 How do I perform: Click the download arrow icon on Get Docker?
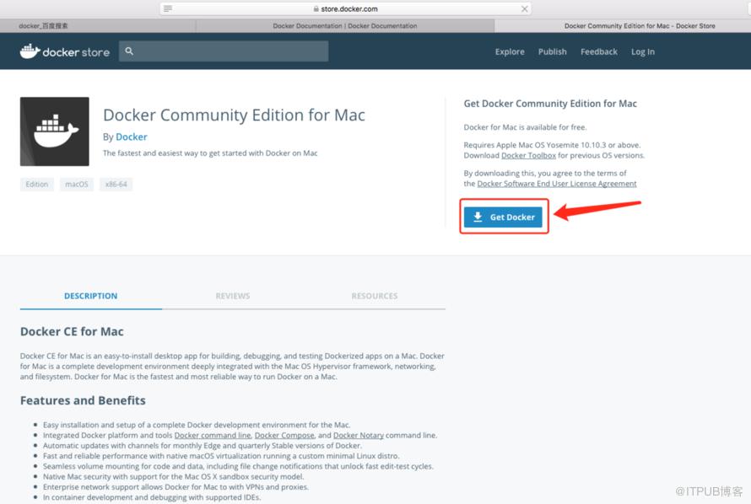coord(478,217)
